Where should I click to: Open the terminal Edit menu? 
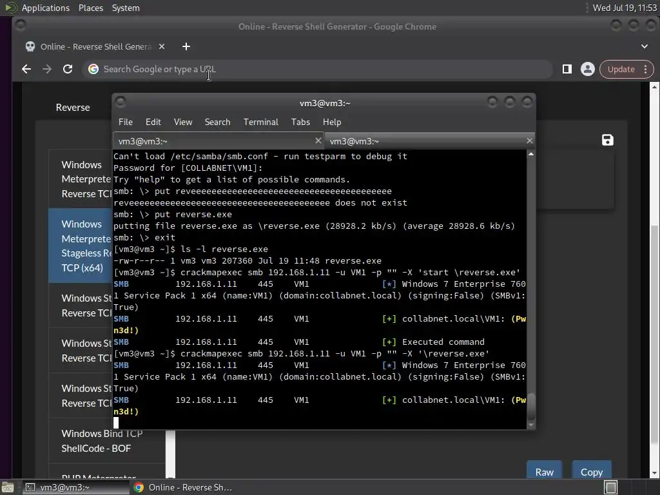pyautogui.click(x=153, y=122)
